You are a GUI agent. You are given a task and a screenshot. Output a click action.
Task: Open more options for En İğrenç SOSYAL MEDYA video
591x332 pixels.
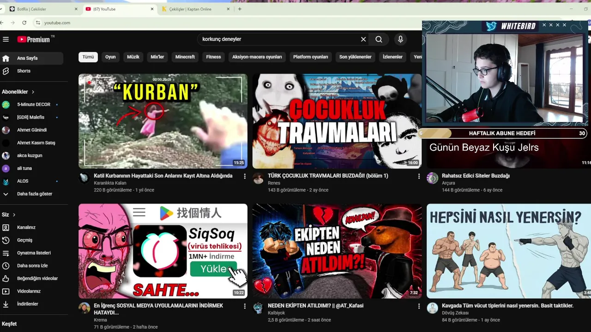pos(245,306)
